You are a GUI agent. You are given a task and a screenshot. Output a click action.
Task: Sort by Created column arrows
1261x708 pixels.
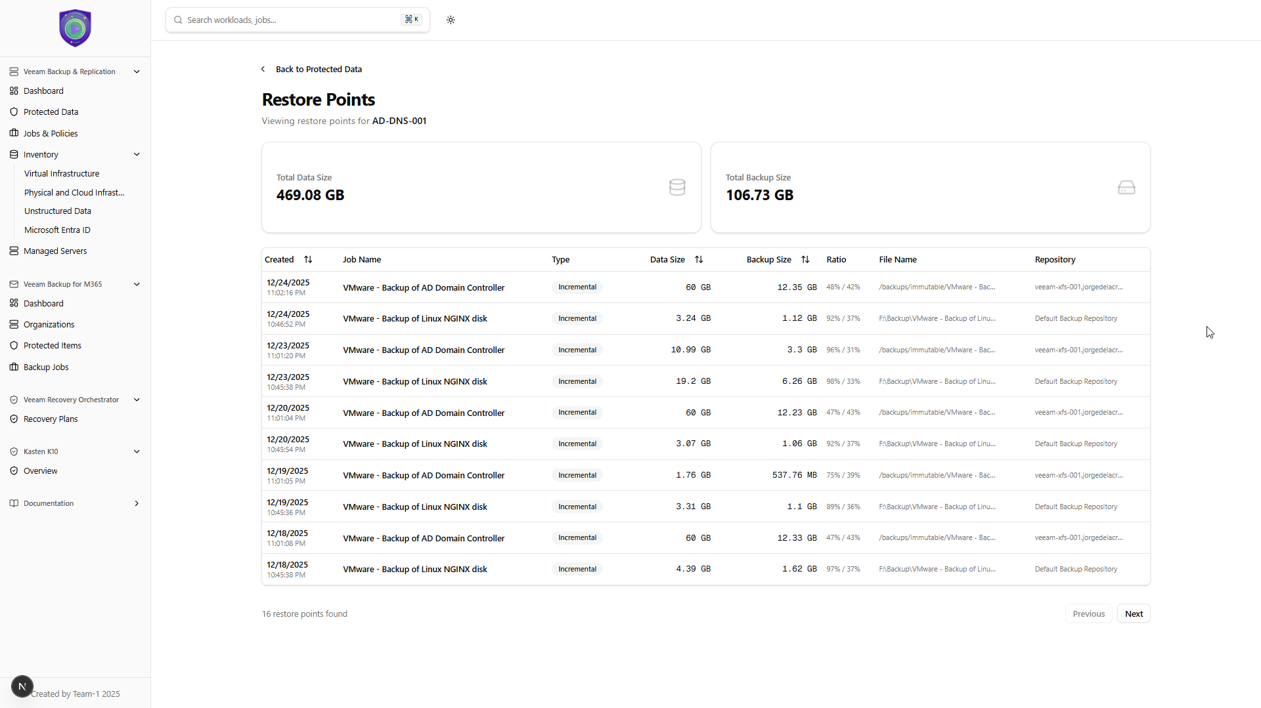pos(308,259)
